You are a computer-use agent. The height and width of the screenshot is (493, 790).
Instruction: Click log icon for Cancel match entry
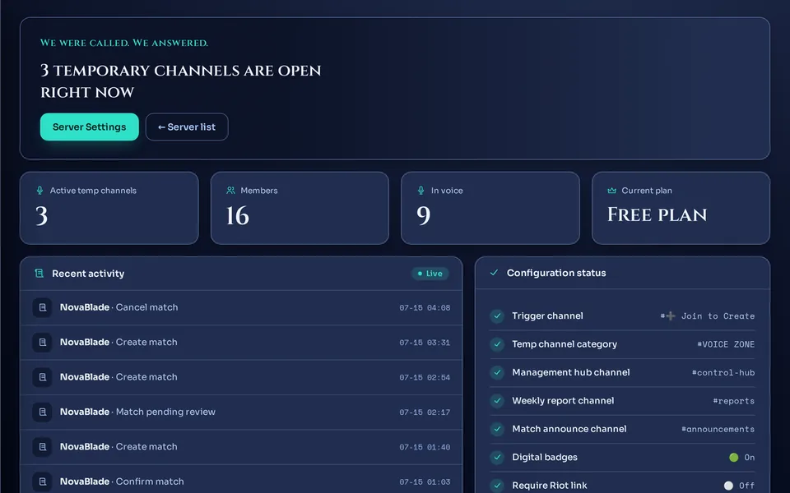tap(42, 307)
